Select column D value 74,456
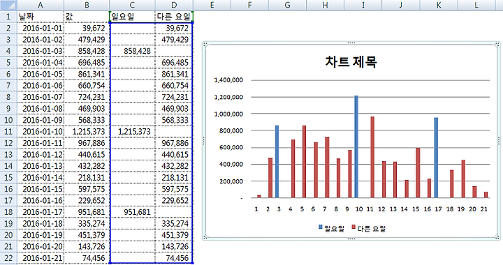 click(x=174, y=258)
